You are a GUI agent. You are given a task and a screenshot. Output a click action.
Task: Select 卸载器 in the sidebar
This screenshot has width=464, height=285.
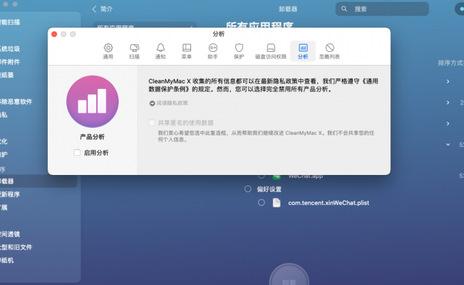[x=38, y=181]
